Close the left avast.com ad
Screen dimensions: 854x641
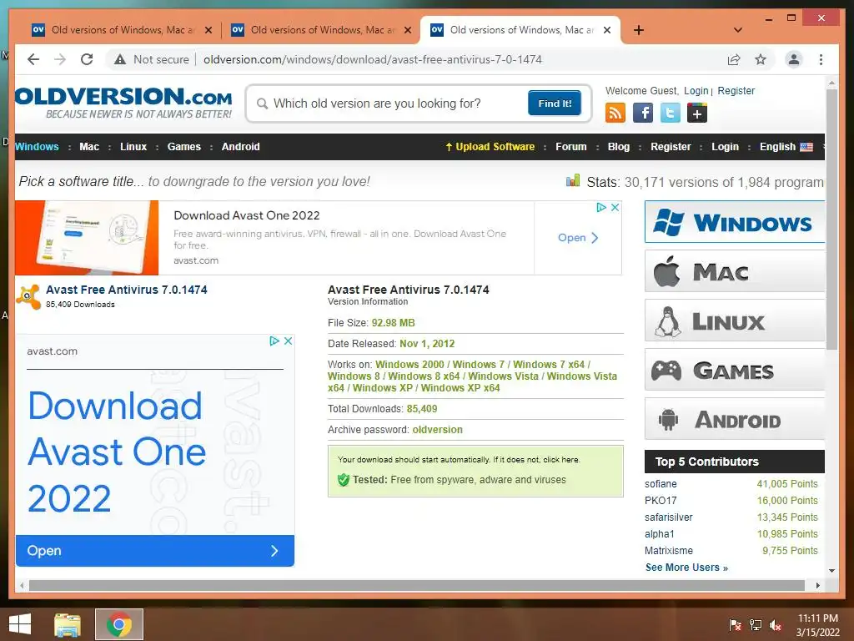[x=288, y=341]
